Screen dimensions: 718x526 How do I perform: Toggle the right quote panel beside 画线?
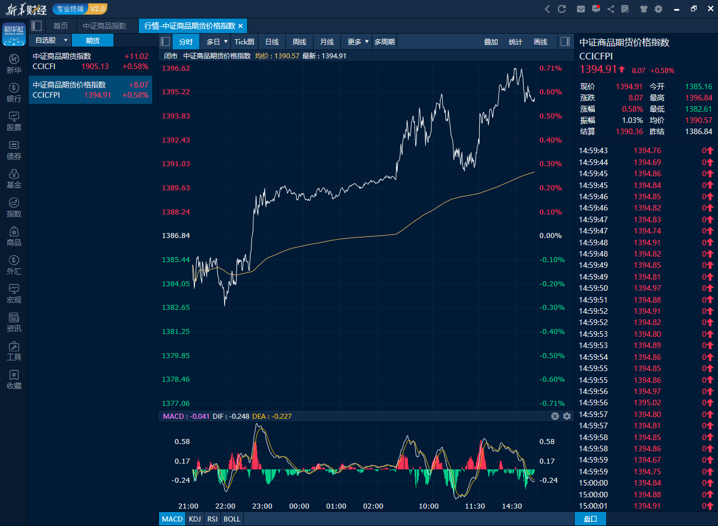tap(565, 42)
